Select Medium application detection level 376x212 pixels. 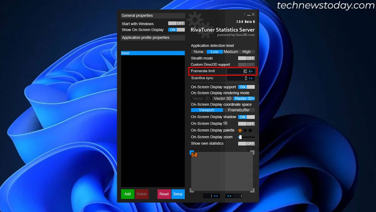(231, 52)
